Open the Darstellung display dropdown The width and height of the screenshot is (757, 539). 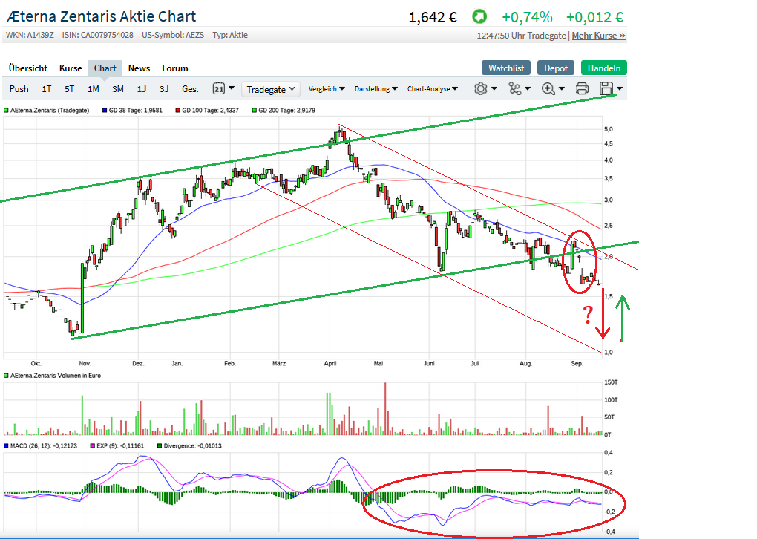click(x=376, y=89)
